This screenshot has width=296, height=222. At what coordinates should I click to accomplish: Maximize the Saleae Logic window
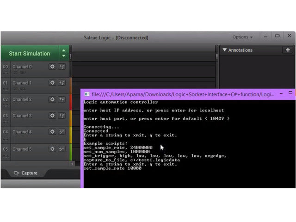click(277, 37)
